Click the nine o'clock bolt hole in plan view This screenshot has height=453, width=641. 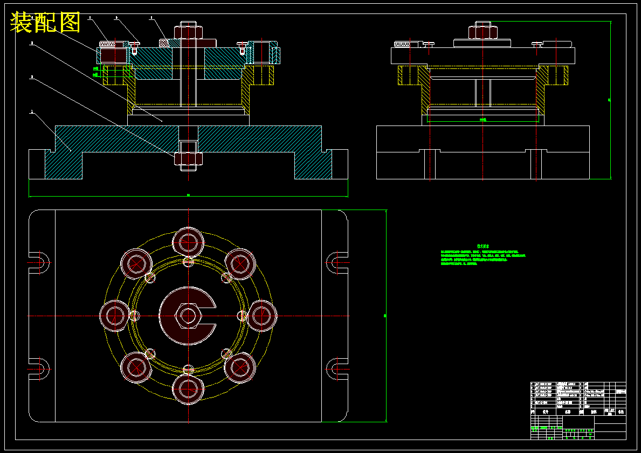point(115,316)
